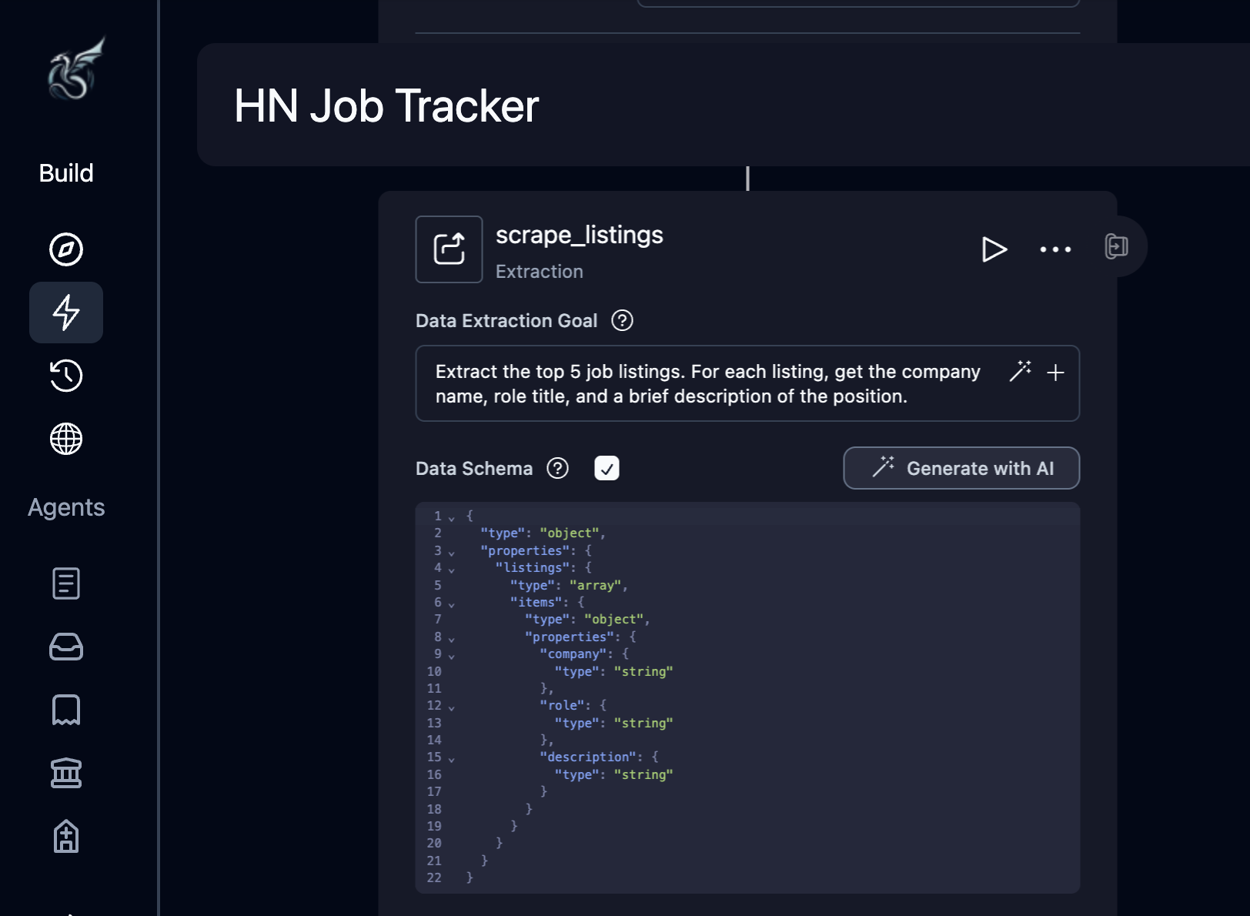Click into the Data Extraction Goal text field
Screen dimensions: 1250x916
[708, 383]
